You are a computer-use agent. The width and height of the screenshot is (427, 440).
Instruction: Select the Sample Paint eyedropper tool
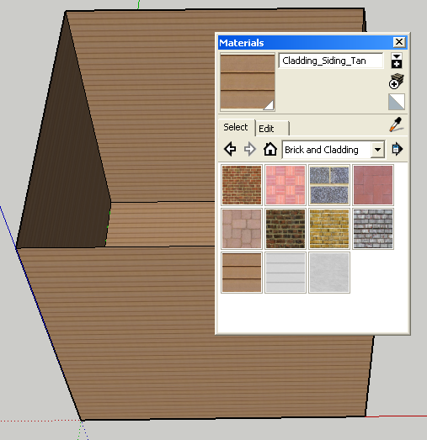coord(397,125)
